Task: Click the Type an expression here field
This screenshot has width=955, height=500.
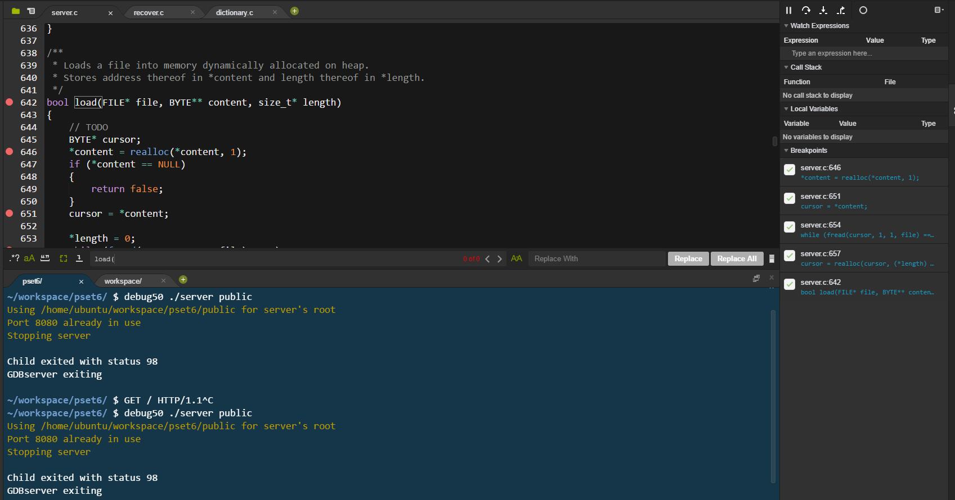Action: (864, 53)
